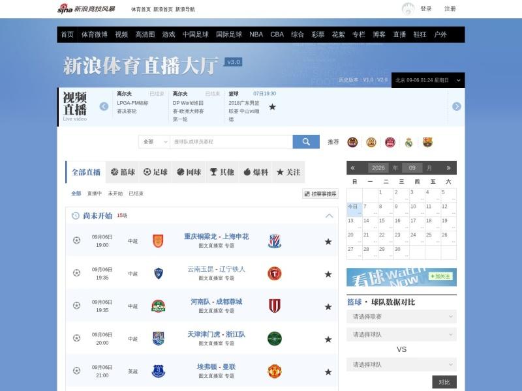Open history version V2.0 link
Image resolution: width=522 pixels, height=391 pixels.
click(382, 80)
